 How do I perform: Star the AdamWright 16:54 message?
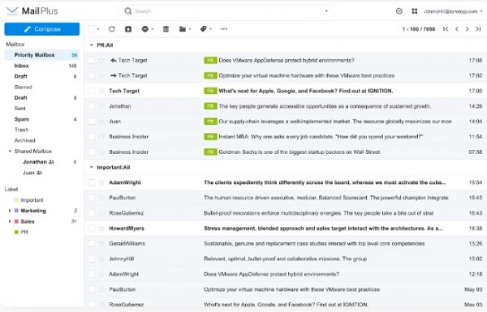[x=101, y=182]
